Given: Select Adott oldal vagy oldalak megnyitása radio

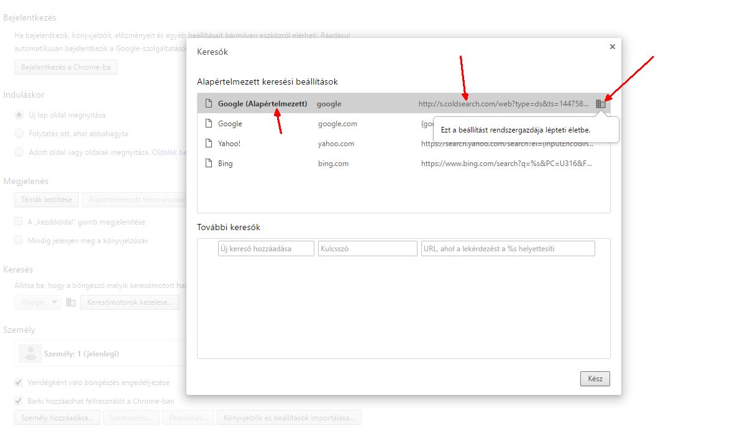Looking at the screenshot, I should click(19, 152).
